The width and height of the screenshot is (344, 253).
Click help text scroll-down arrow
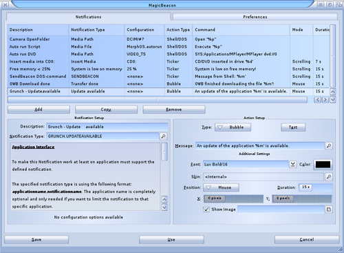point(164,208)
